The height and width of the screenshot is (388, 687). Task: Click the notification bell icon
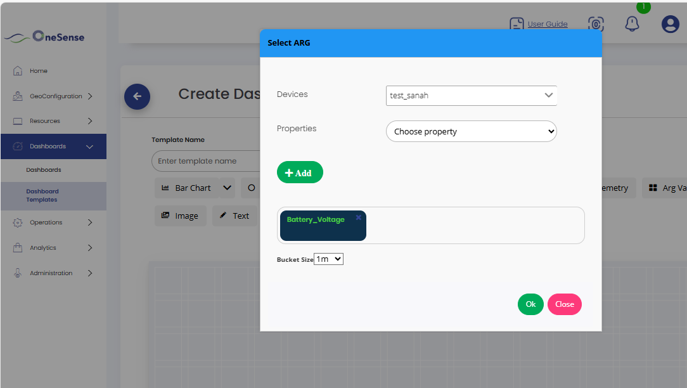[x=632, y=24]
